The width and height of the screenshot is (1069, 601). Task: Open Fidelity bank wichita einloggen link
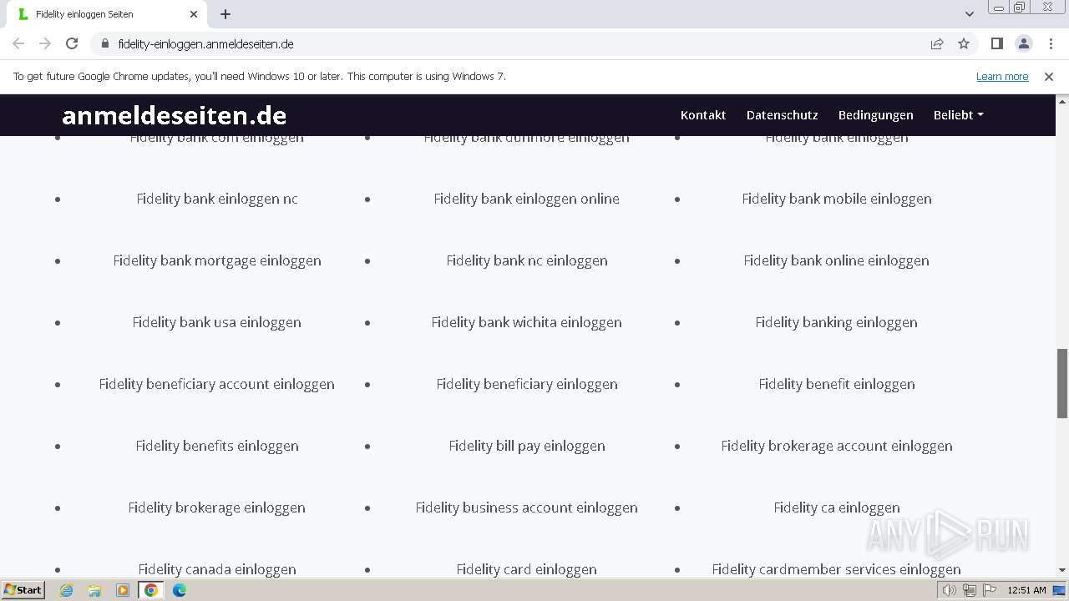[x=527, y=322]
